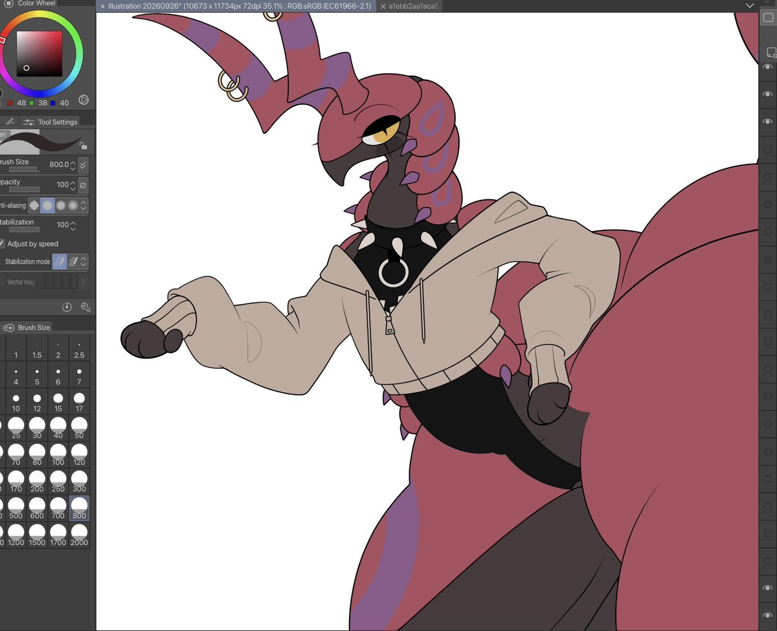Viewport: 777px width, 631px height.
Task: Set anti-aliasing to Strong
Action: tap(73, 205)
